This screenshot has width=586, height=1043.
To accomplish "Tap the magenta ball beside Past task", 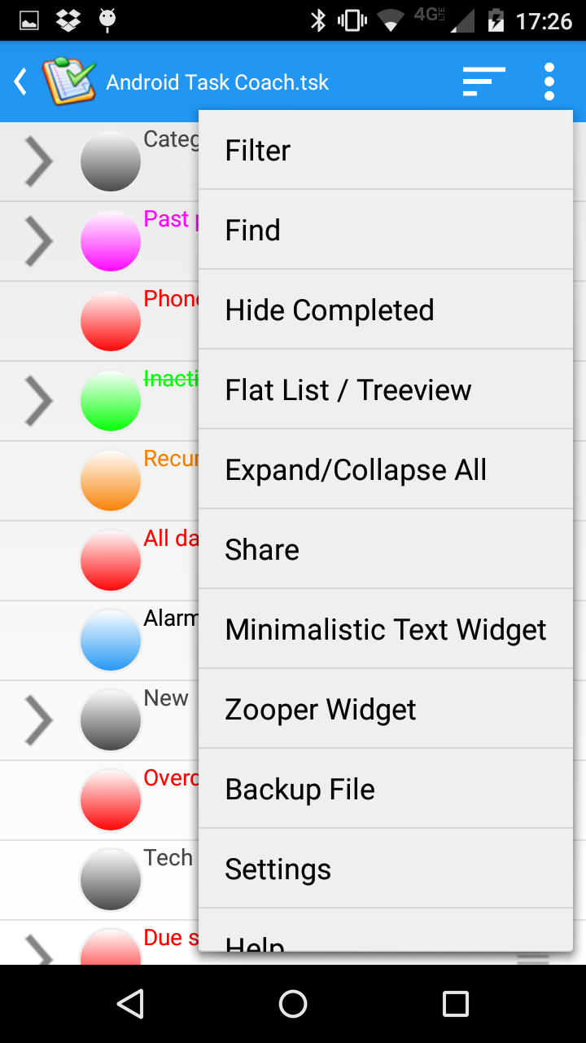I will [111, 241].
